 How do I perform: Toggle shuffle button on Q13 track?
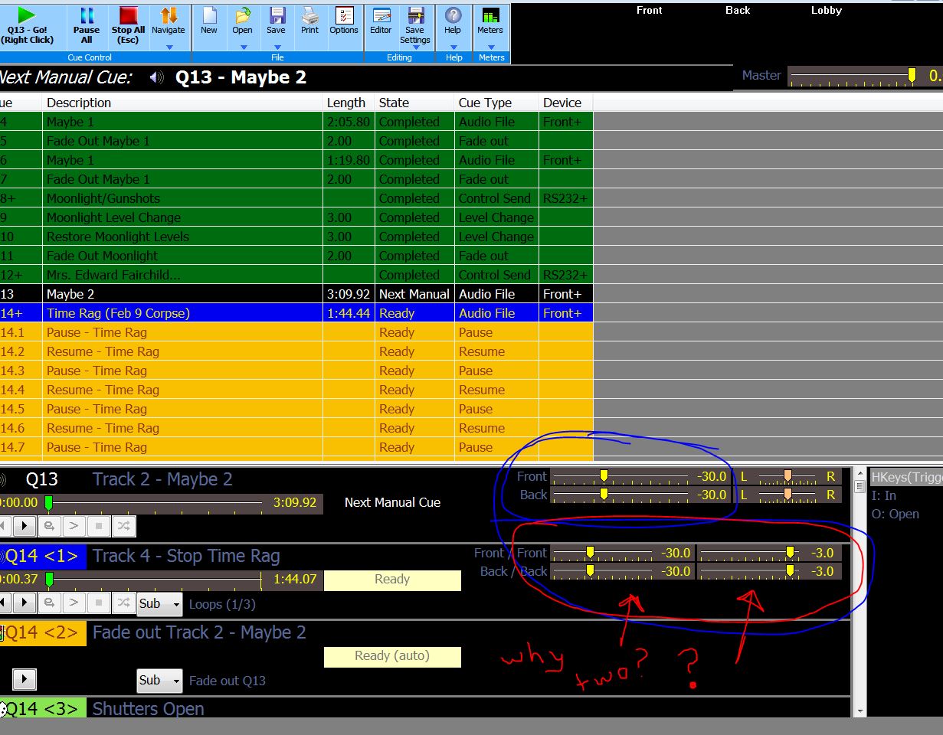(x=123, y=526)
